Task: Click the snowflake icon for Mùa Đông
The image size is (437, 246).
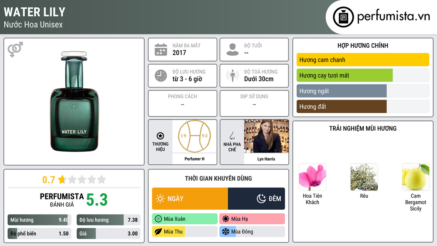Action: tap(226, 231)
